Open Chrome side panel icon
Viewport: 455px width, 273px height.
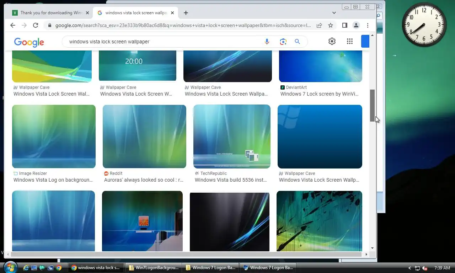coord(344,25)
